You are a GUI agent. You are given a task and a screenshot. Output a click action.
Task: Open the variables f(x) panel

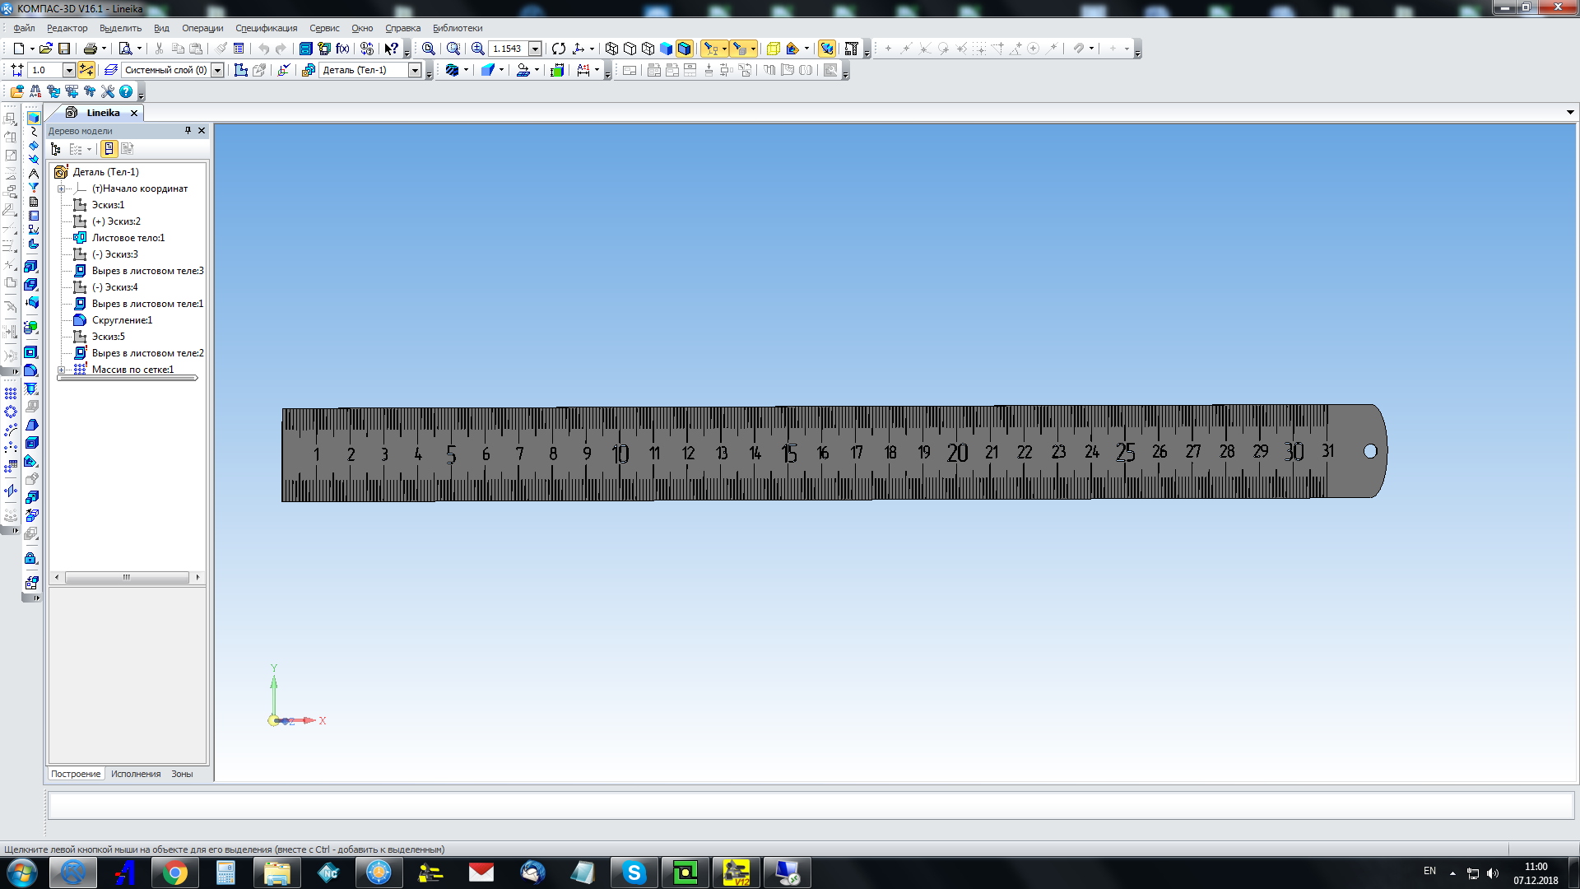pos(342,49)
